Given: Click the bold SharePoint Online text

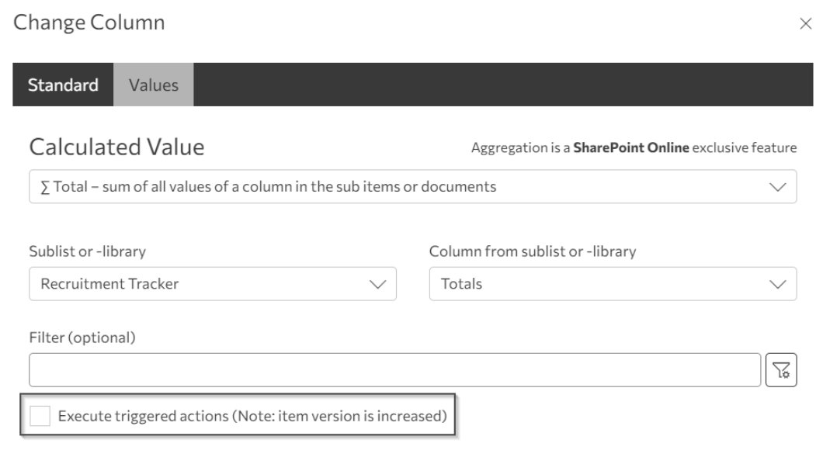Looking at the screenshot, I should 630,147.
